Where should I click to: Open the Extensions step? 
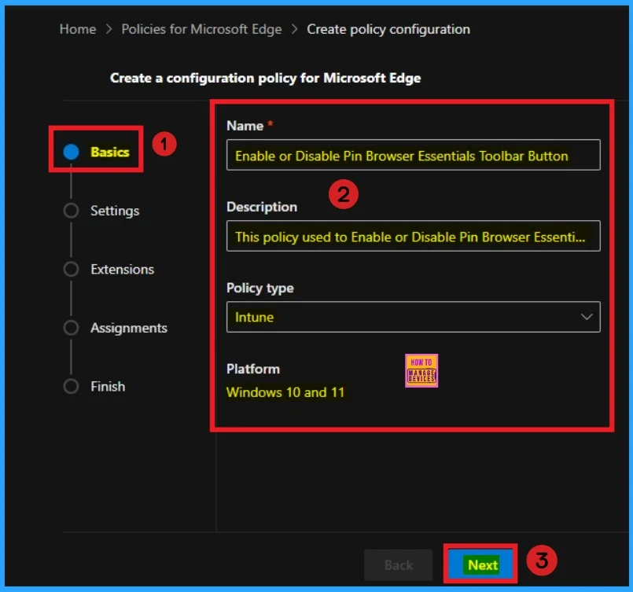click(123, 269)
